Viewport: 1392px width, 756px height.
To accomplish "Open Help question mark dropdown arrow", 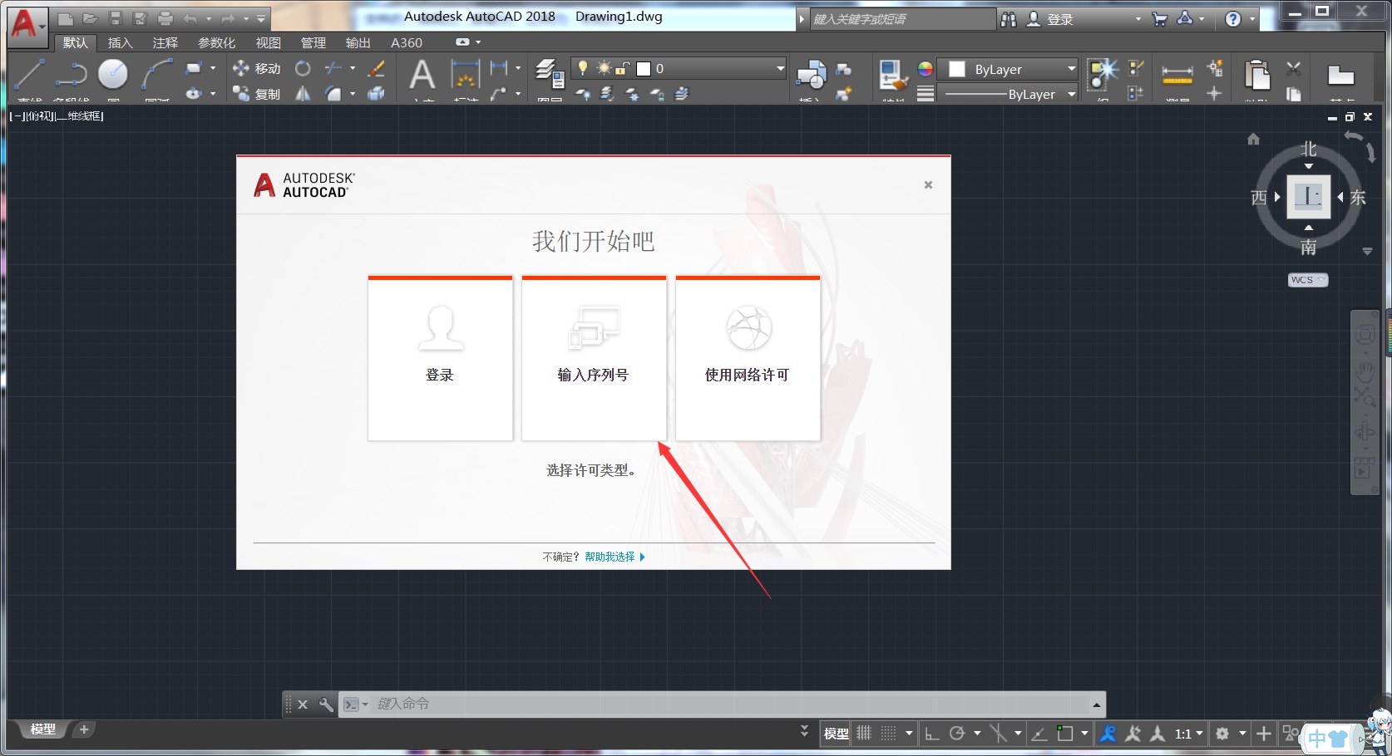I will point(1252,19).
